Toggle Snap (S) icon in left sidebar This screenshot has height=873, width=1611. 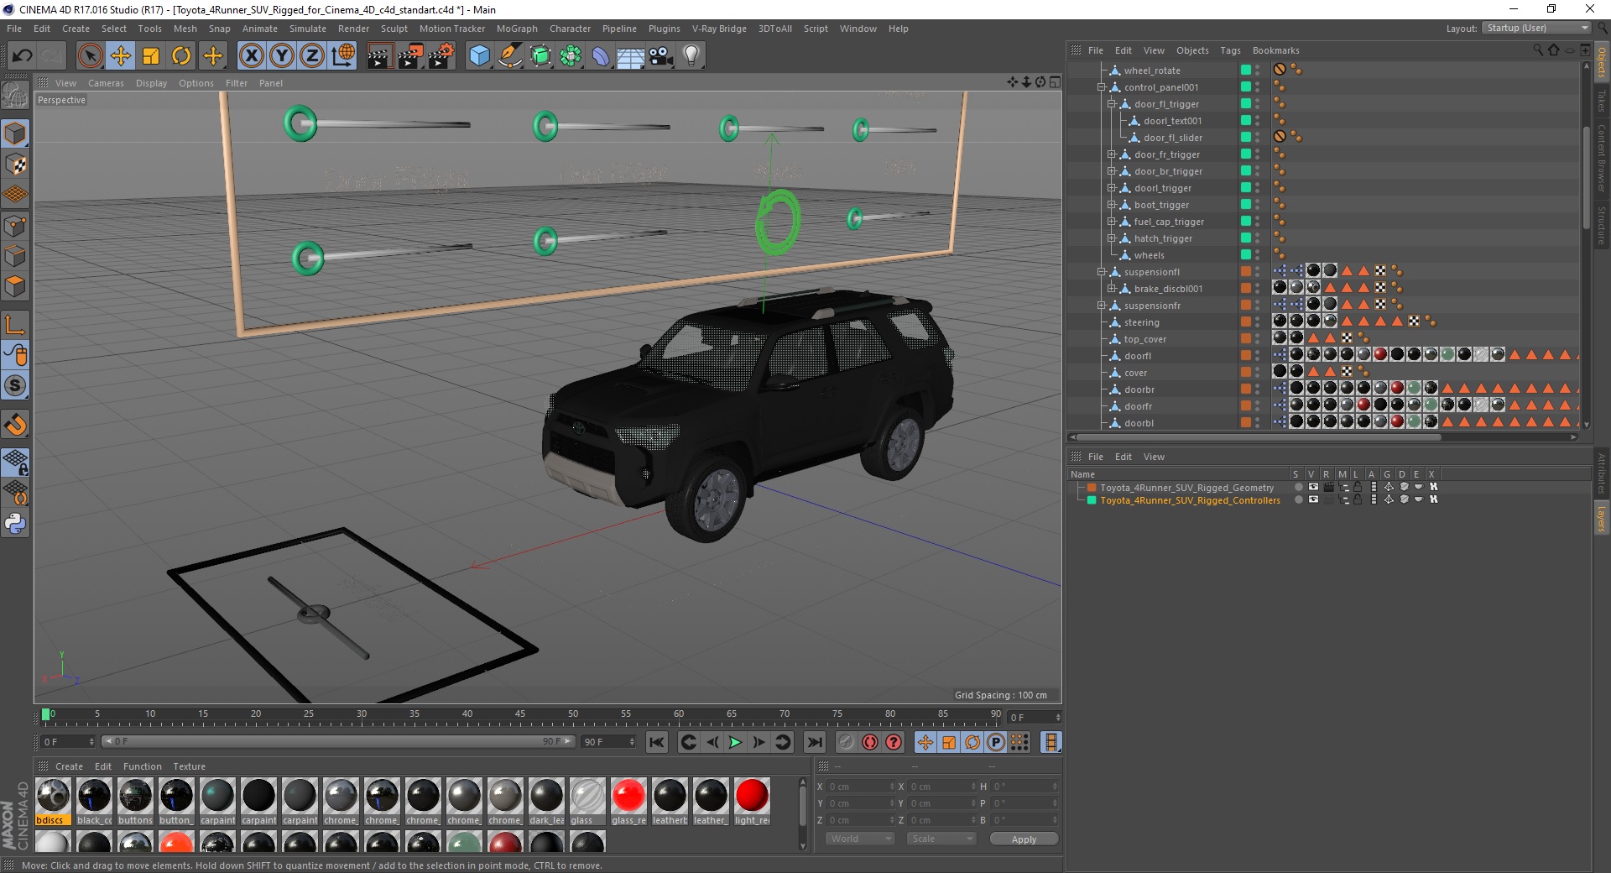point(15,385)
